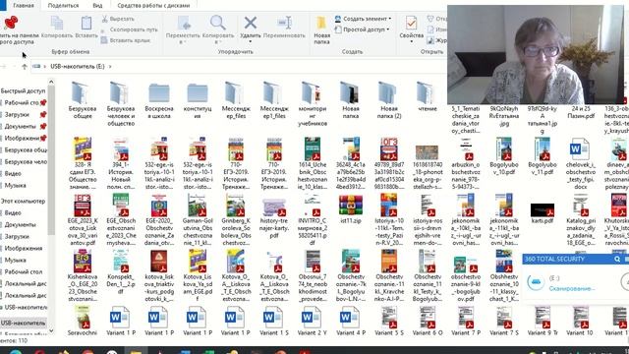
Task: Select Variant 2 Word document
Action: pos(313,321)
